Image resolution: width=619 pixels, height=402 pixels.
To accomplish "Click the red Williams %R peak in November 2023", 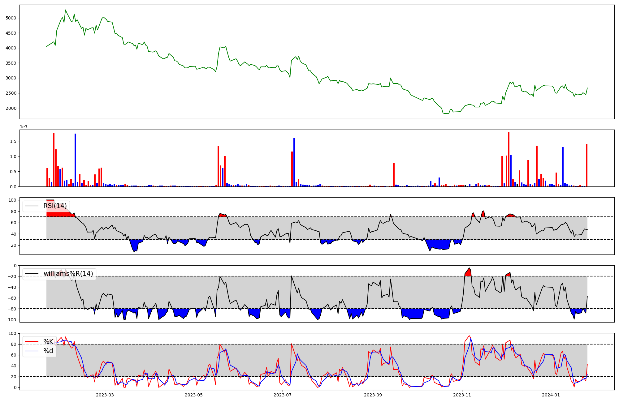I will pyautogui.click(x=469, y=272).
